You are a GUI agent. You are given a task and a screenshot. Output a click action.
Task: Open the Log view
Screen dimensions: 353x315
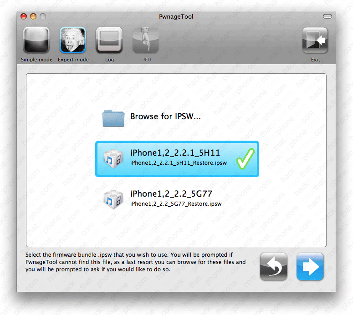[109, 40]
